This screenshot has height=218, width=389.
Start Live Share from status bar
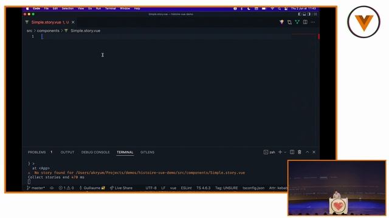pos(121,188)
